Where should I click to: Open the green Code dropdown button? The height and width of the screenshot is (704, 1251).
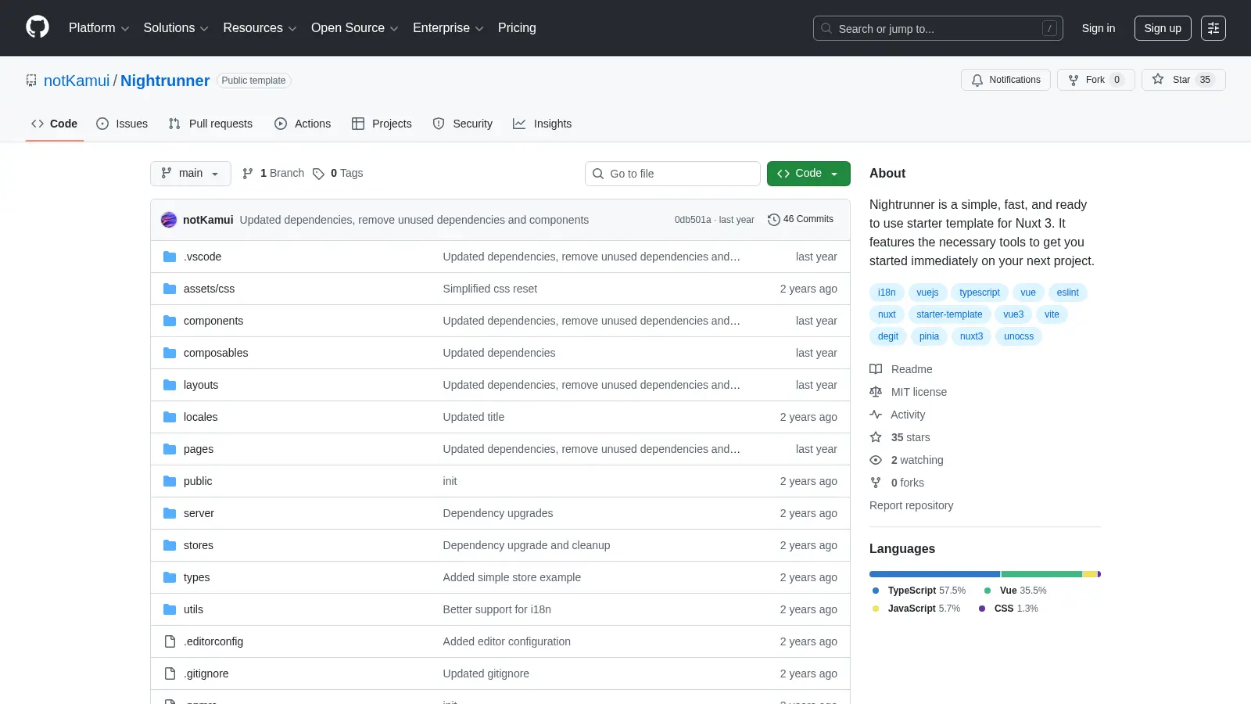pos(808,174)
